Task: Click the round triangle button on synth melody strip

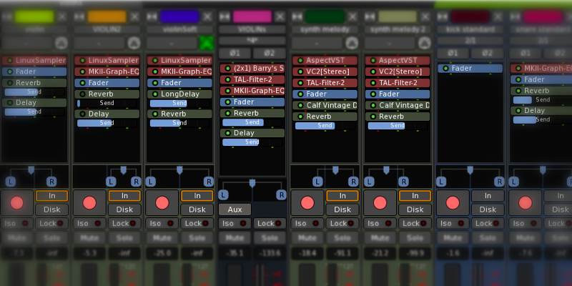Action: [352, 43]
